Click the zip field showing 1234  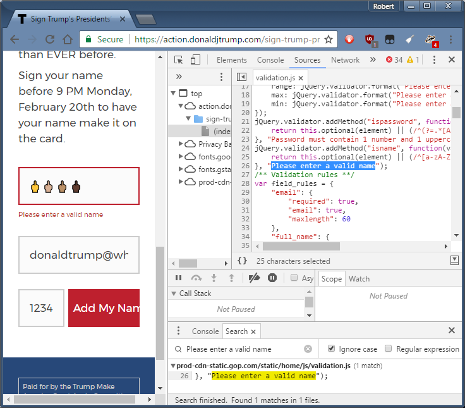(x=41, y=308)
